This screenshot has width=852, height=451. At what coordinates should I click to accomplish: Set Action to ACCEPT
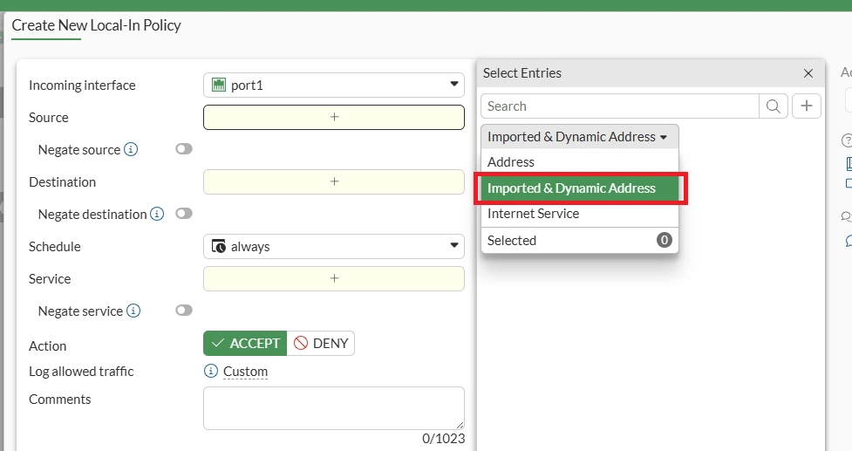point(245,344)
